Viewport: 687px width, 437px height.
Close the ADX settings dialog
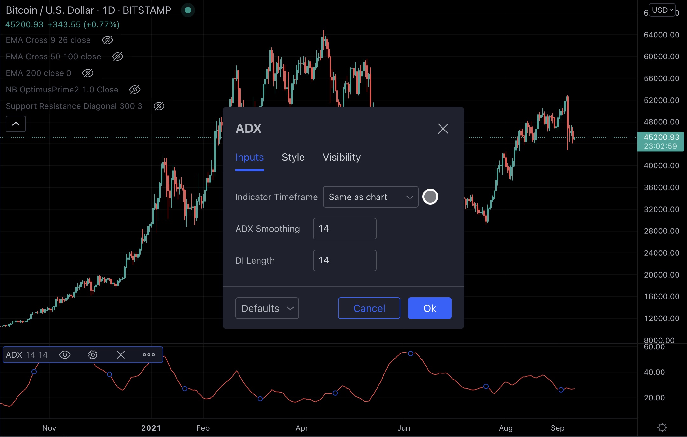(443, 129)
